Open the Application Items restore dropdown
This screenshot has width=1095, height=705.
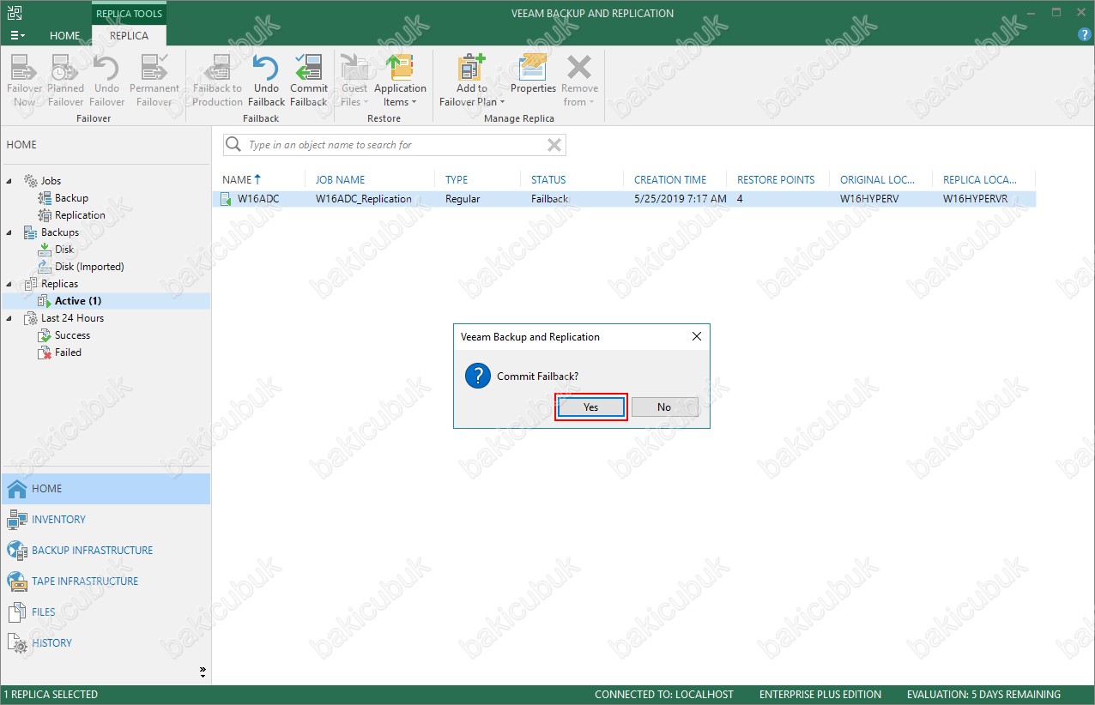[400, 80]
